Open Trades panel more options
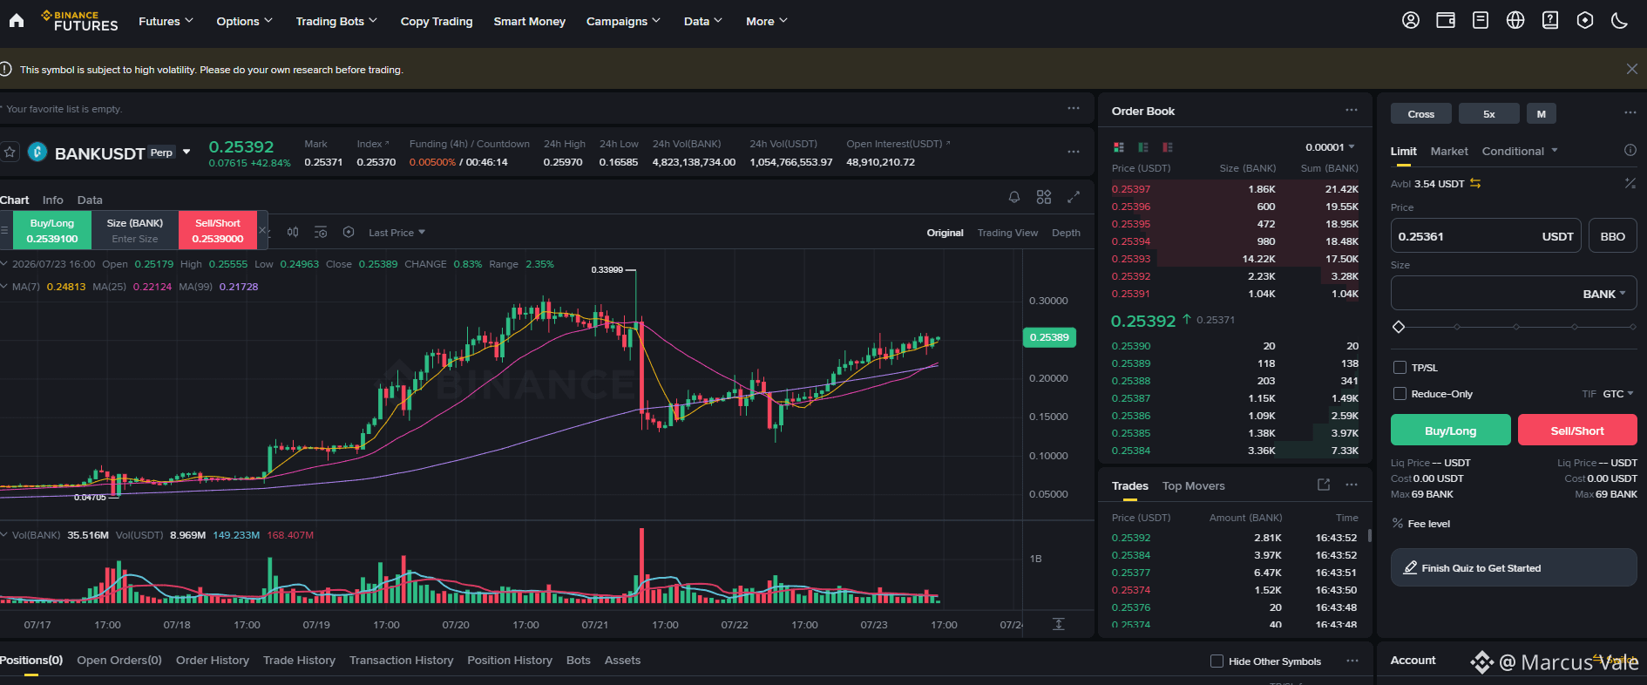 point(1352,485)
